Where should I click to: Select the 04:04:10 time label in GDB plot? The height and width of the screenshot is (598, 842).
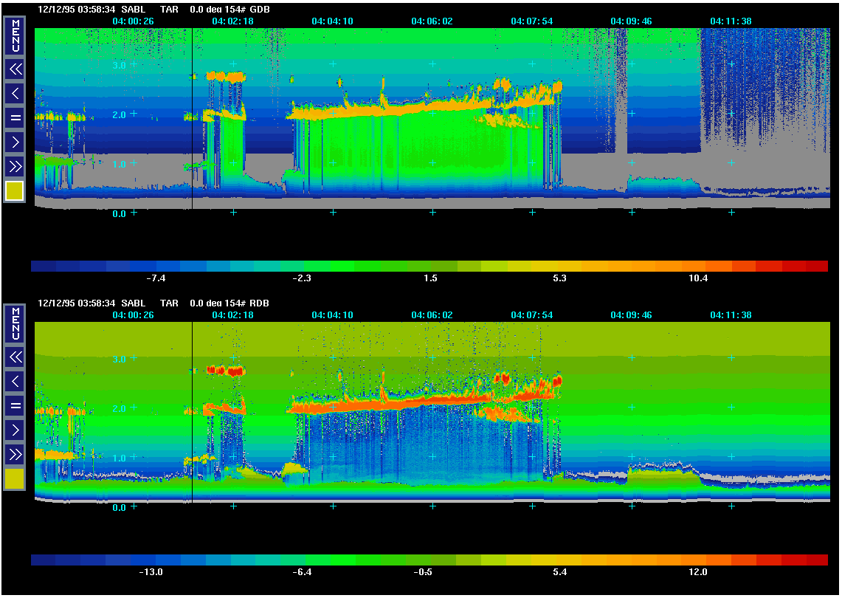coord(332,21)
